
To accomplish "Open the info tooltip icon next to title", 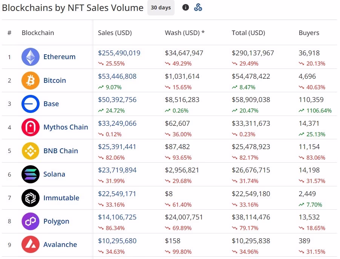I will pyautogui.click(x=185, y=7).
